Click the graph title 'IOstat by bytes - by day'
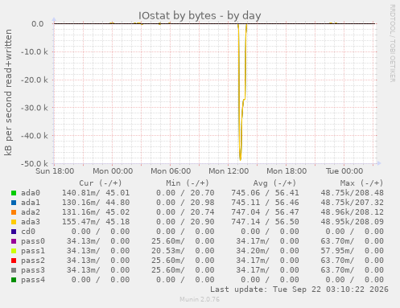 pyautogui.click(x=200, y=15)
